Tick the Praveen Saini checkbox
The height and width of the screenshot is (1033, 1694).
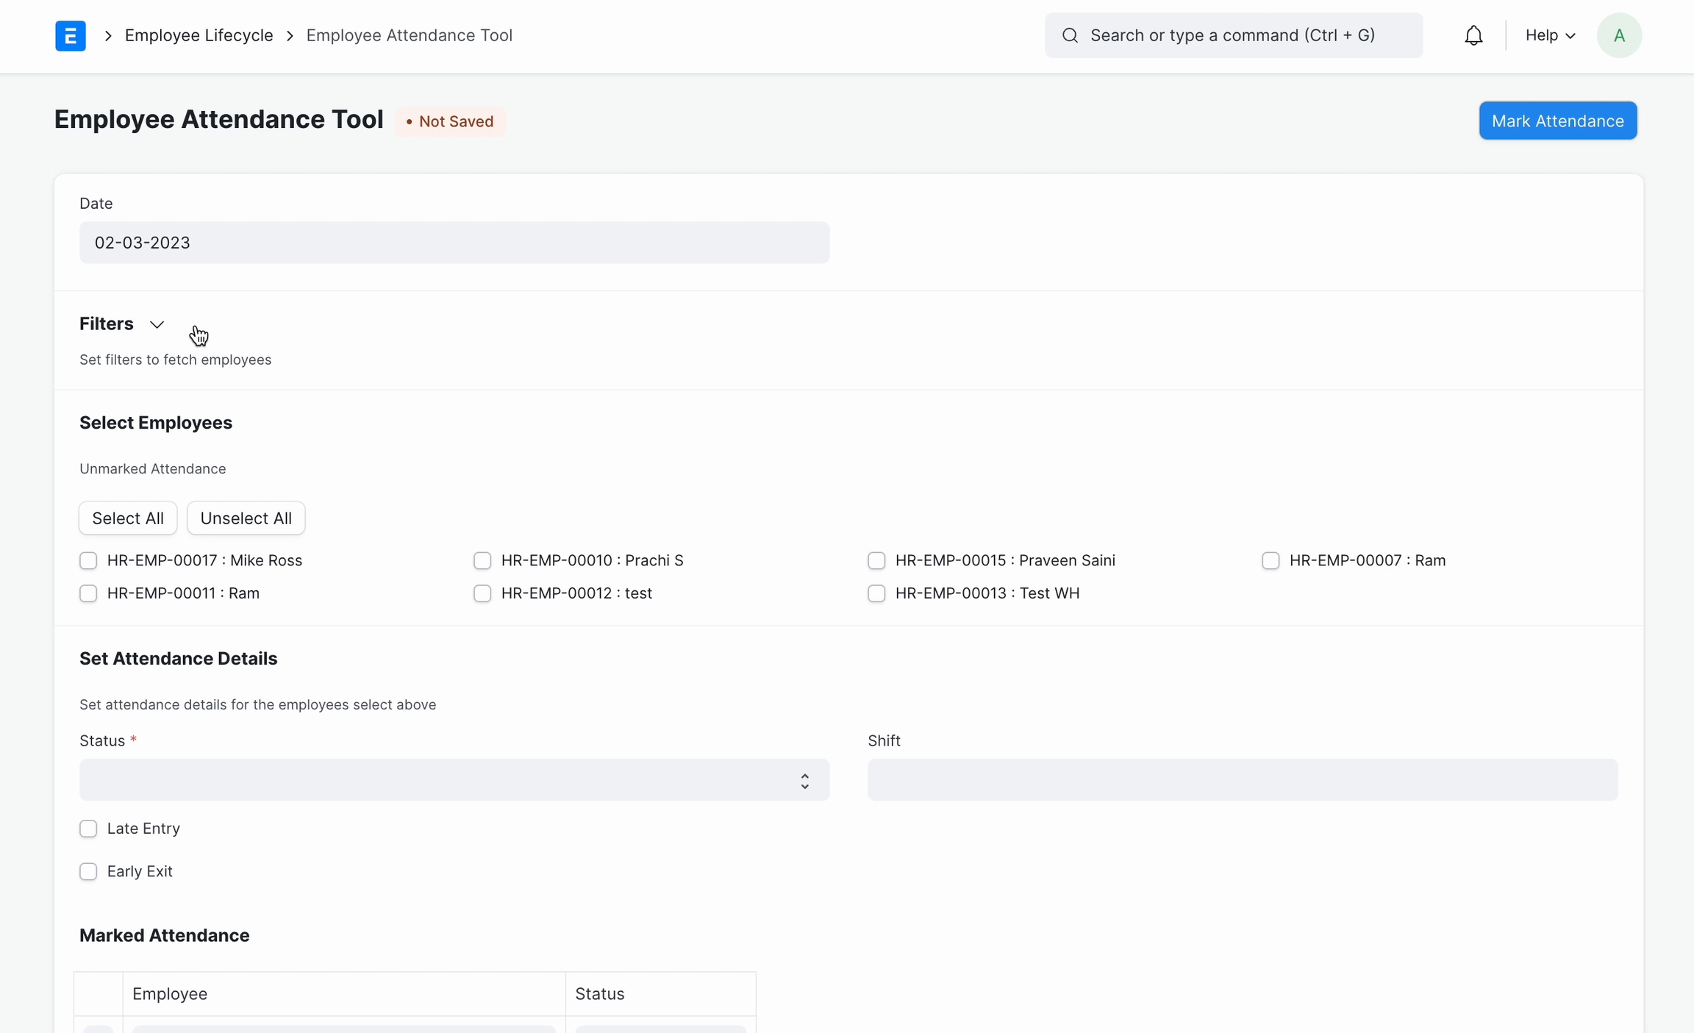point(876,561)
